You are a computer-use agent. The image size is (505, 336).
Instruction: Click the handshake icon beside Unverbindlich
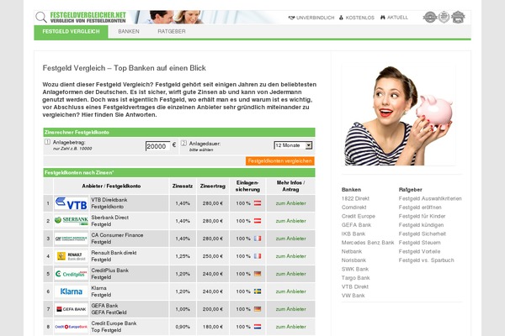coord(291,18)
